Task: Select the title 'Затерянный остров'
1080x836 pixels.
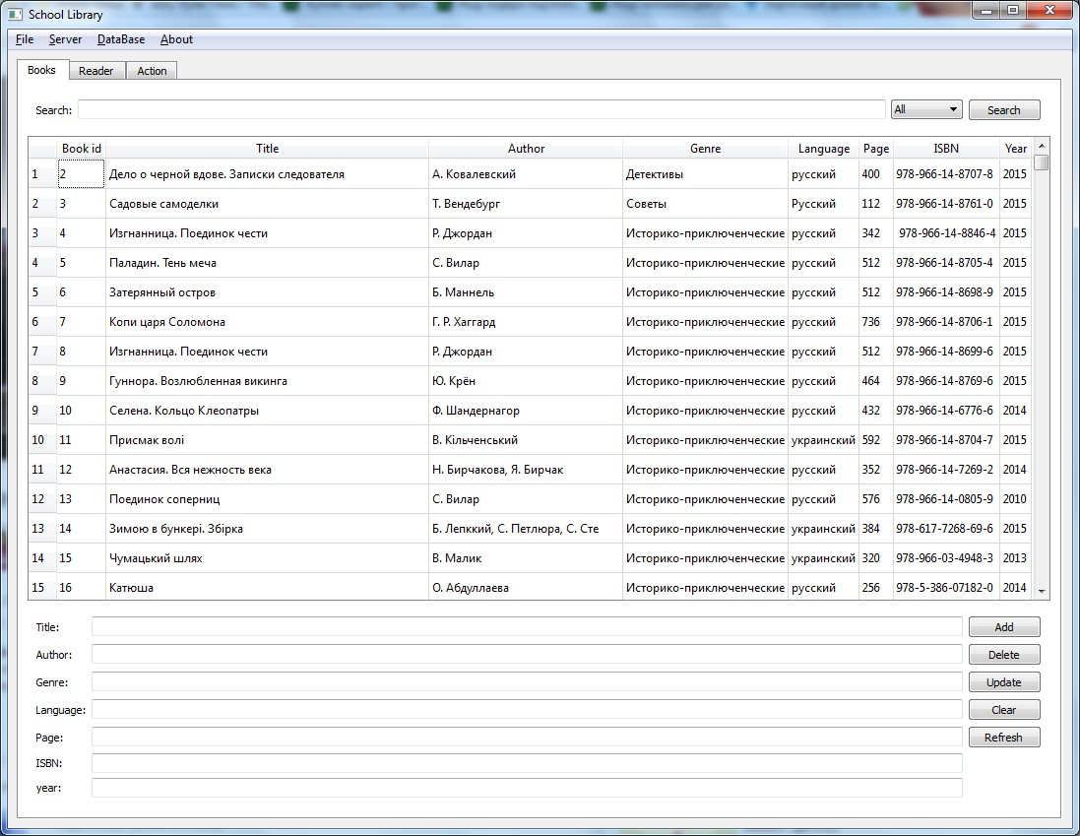Action: tap(267, 292)
